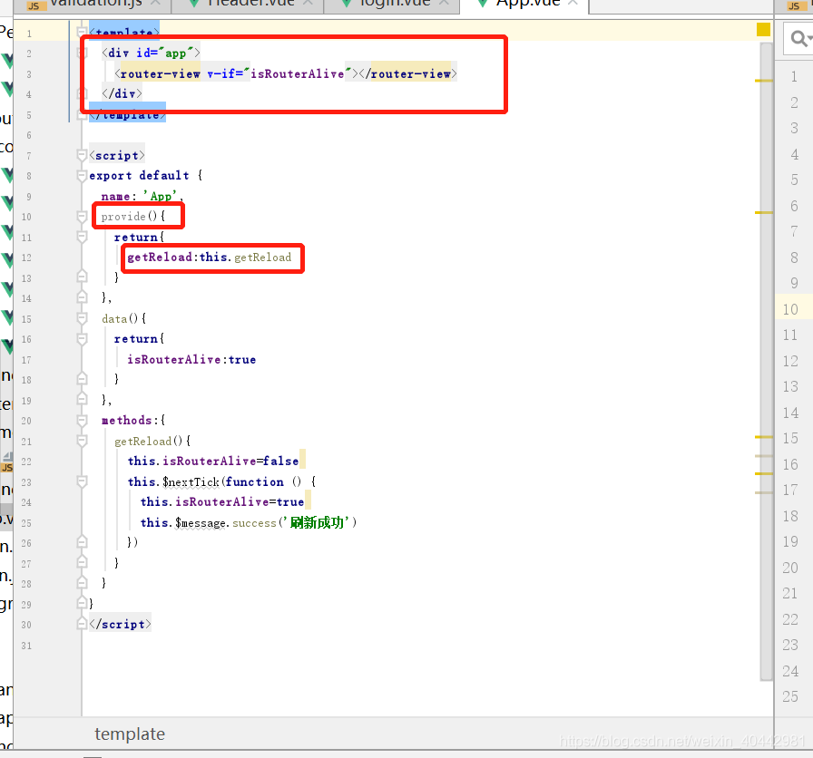
Task: Click the $message.success call on line 25
Action: tap(226, 523)
